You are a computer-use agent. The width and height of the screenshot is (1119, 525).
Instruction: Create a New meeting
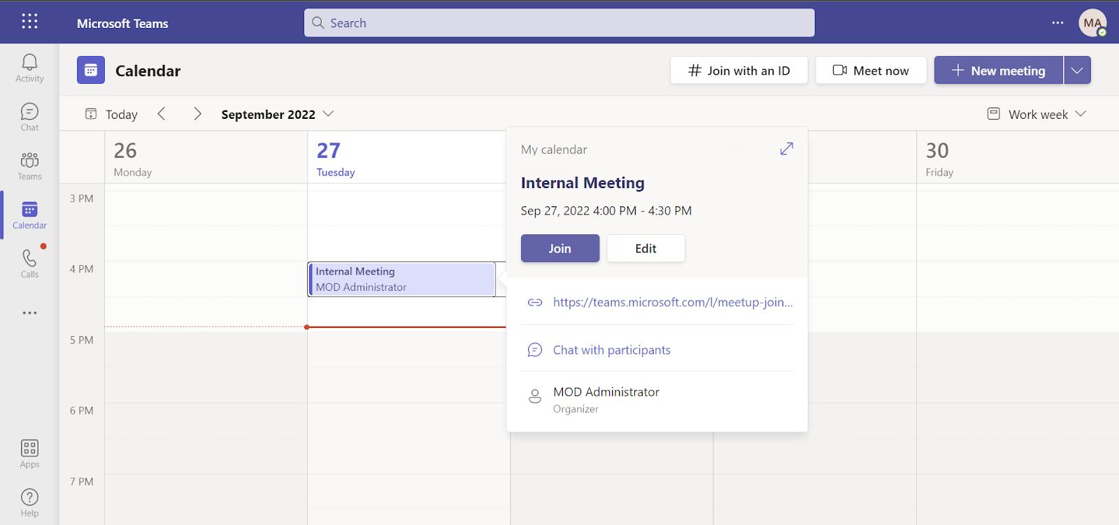click(999, 70)
